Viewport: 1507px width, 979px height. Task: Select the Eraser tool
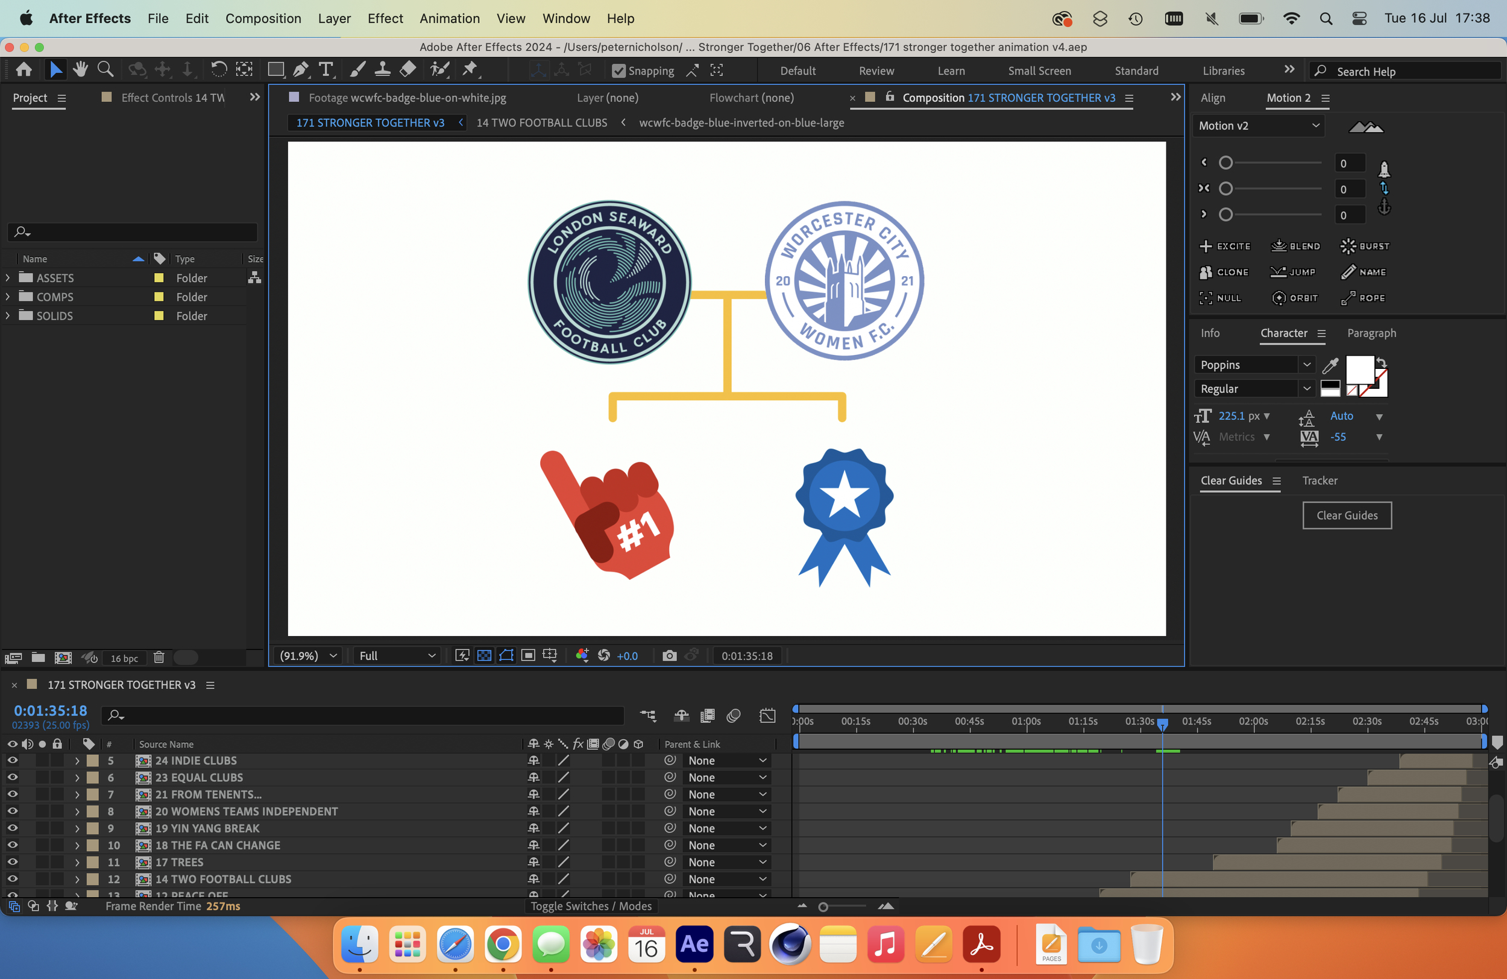pos(409,70)
